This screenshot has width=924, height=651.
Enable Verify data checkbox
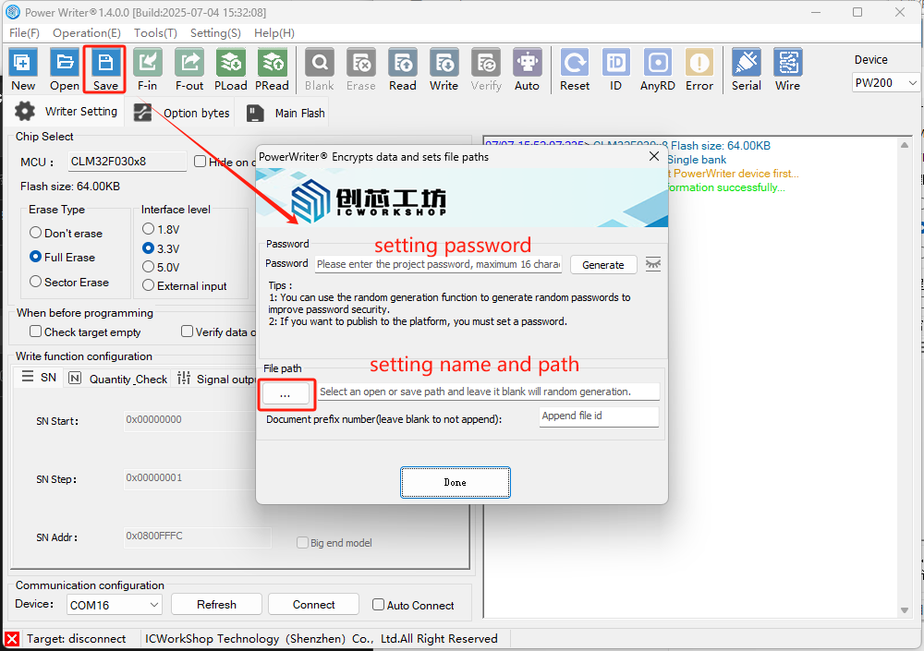(187, 332)
